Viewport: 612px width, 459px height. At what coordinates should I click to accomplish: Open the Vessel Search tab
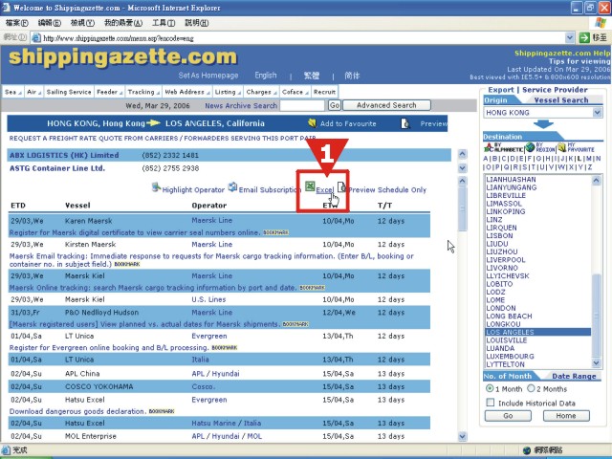[561, 99]
